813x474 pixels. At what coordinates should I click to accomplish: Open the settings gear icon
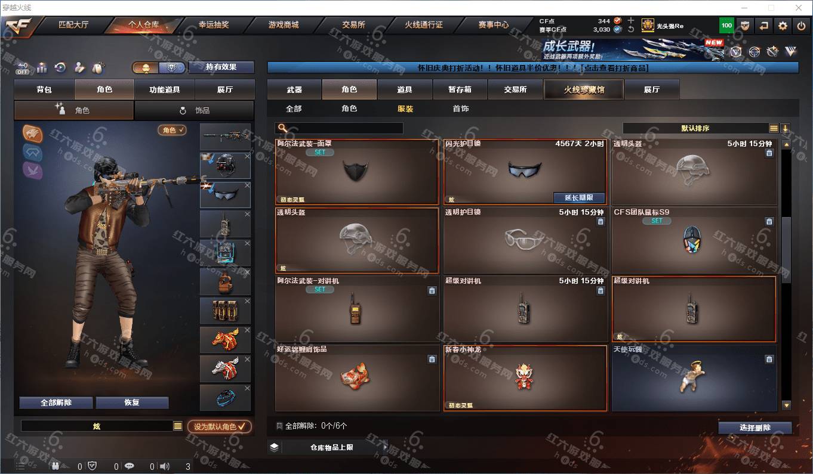783,26
